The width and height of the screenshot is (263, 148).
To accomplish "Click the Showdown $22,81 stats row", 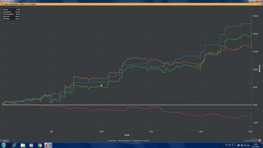I will (x=12, y=12).
